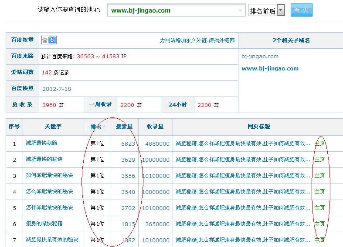Click search volume 6823

tap(128, 144)
